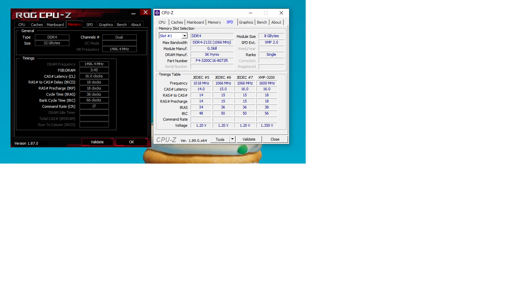Click Version 1.87.0 label in ROG CPU-Z
This screenshot has height=292, width=520.
(x=26, y=143)
